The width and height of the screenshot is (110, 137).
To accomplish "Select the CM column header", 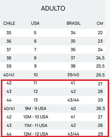I will click(100, 23).
